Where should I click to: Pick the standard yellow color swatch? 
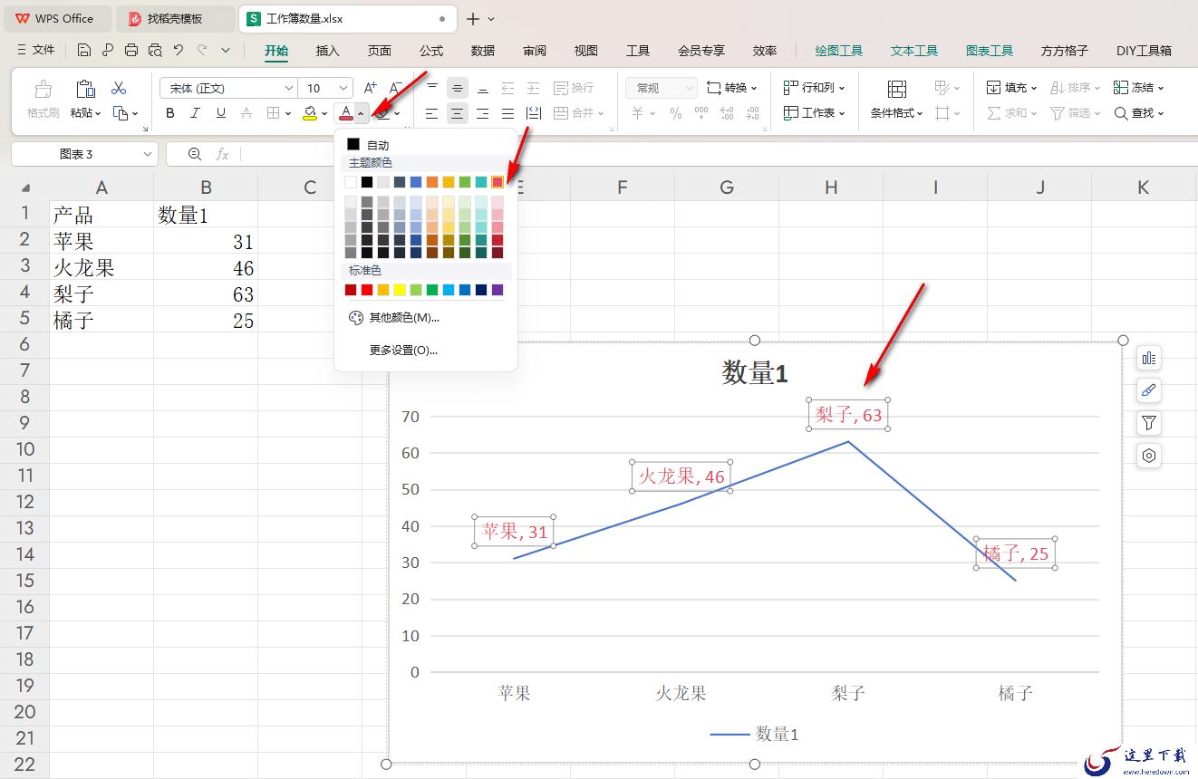tap(400, 290)
